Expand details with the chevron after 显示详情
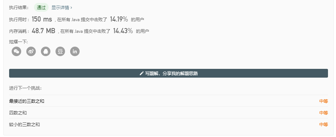Viewport: 336px width, 137px height. click(71, 8)
